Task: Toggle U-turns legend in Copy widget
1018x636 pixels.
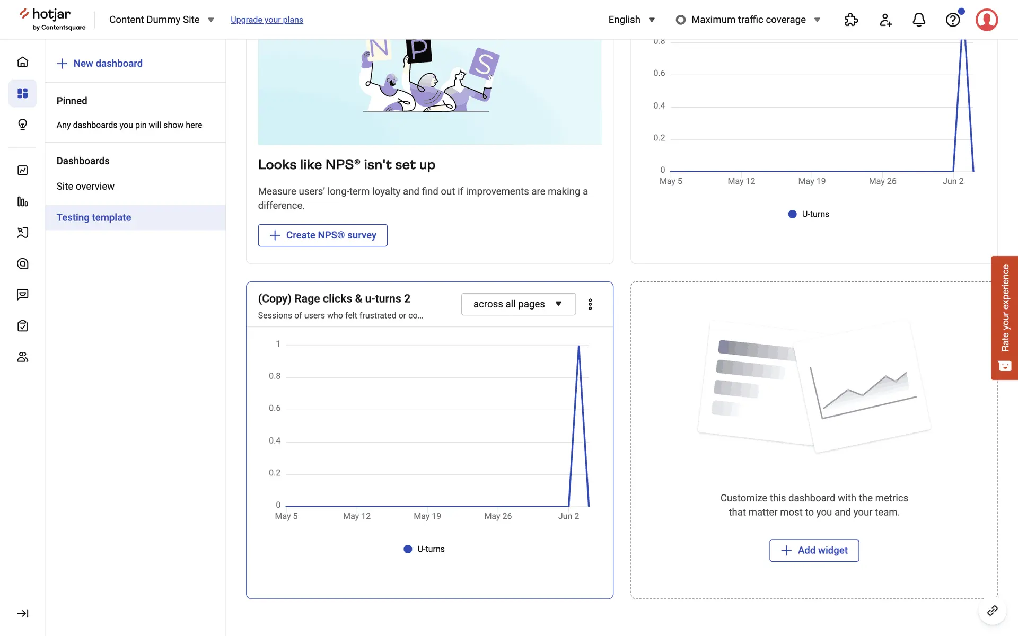Action: [424, 549]
